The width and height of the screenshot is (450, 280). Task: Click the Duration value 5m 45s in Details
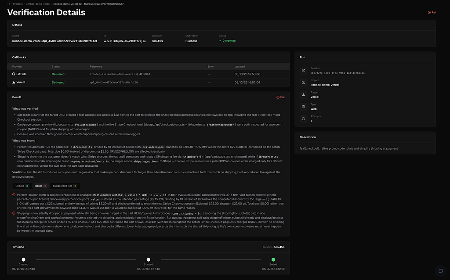157,41
